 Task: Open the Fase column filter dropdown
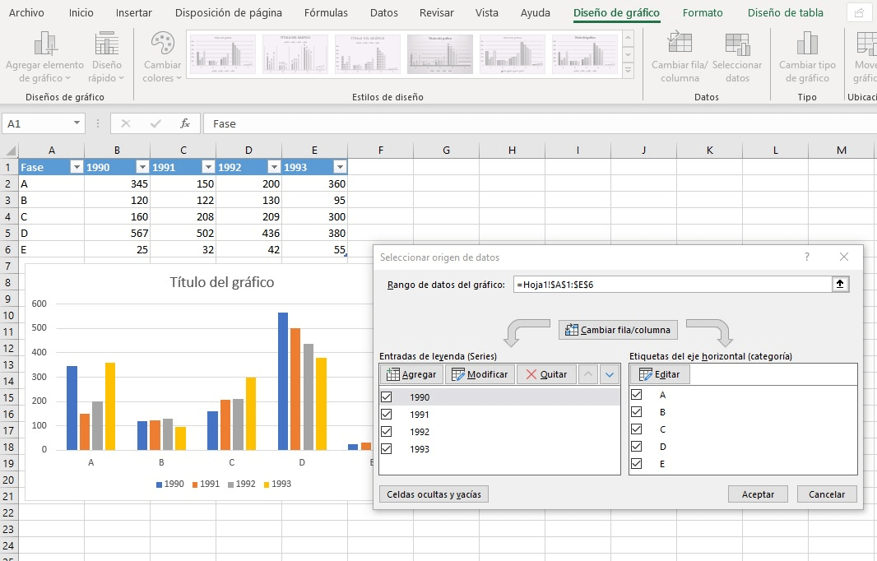click(77, 167)
